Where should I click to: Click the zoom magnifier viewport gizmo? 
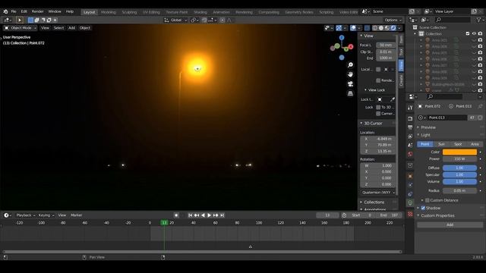pos(350,64)
